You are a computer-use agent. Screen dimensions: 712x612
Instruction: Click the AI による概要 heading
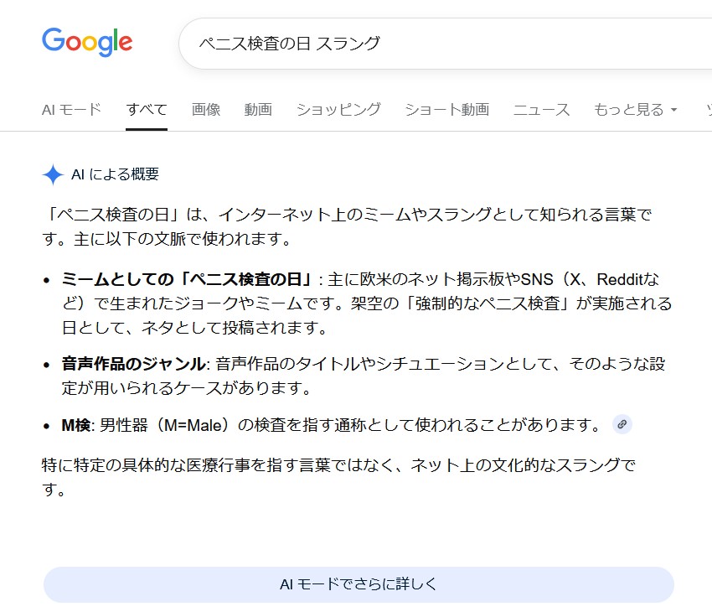coord(115,174)
